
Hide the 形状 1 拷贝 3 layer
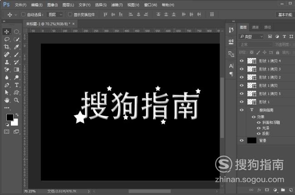241,69
